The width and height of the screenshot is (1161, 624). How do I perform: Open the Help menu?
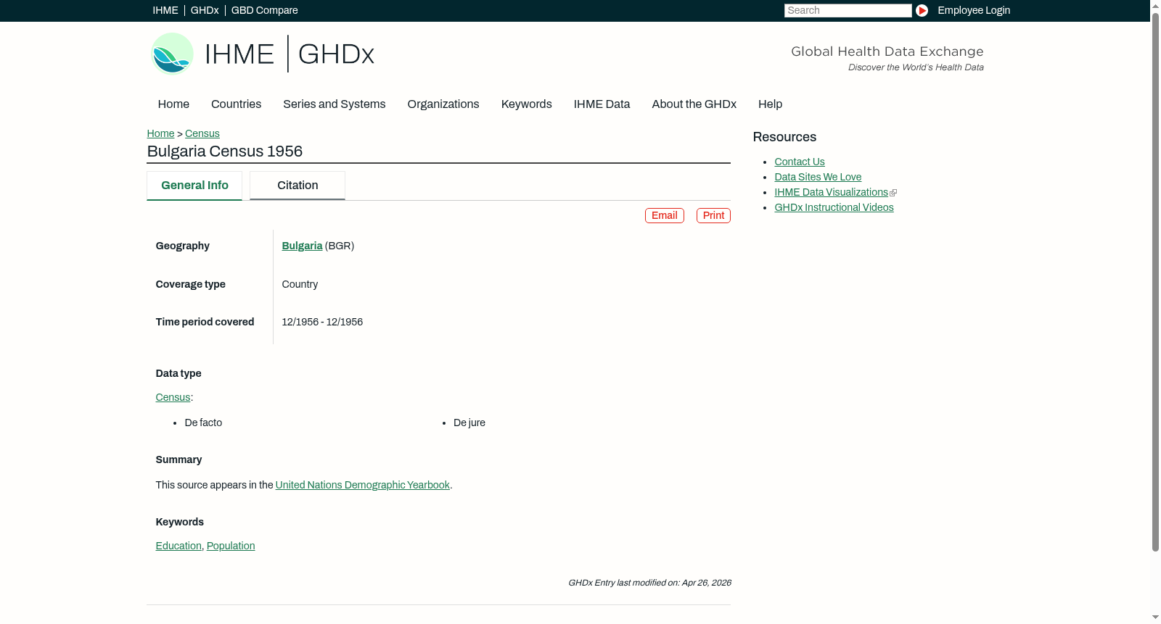point(770,104)
